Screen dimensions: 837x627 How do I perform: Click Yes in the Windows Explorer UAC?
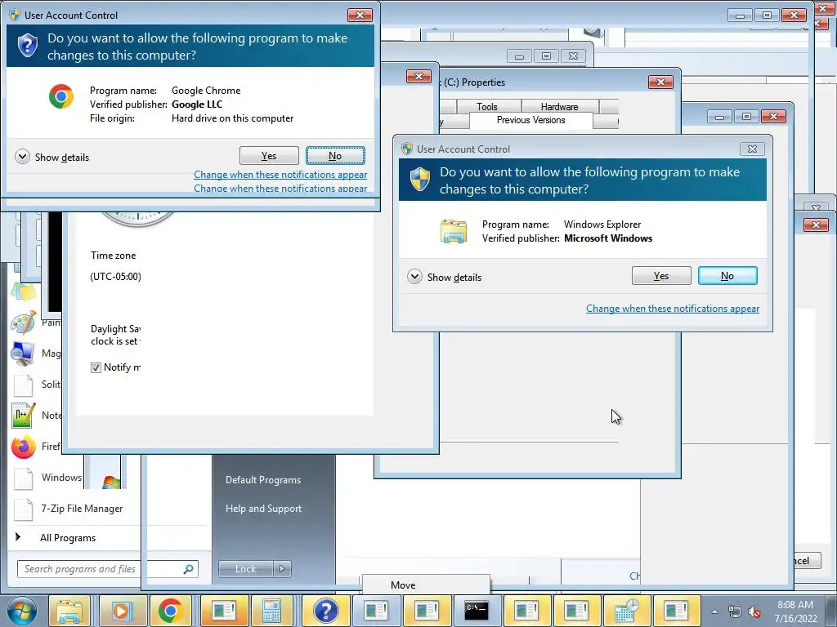661,276
